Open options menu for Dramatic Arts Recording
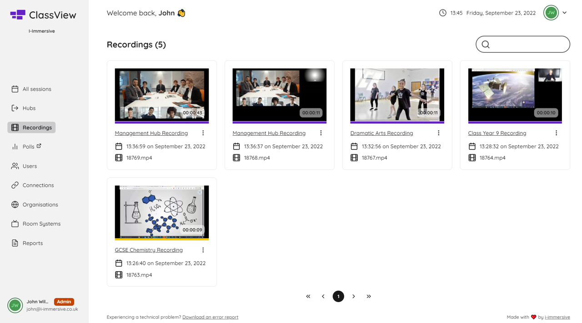Image resolution: width=582 pixels, height=323 pixels. 438,133
